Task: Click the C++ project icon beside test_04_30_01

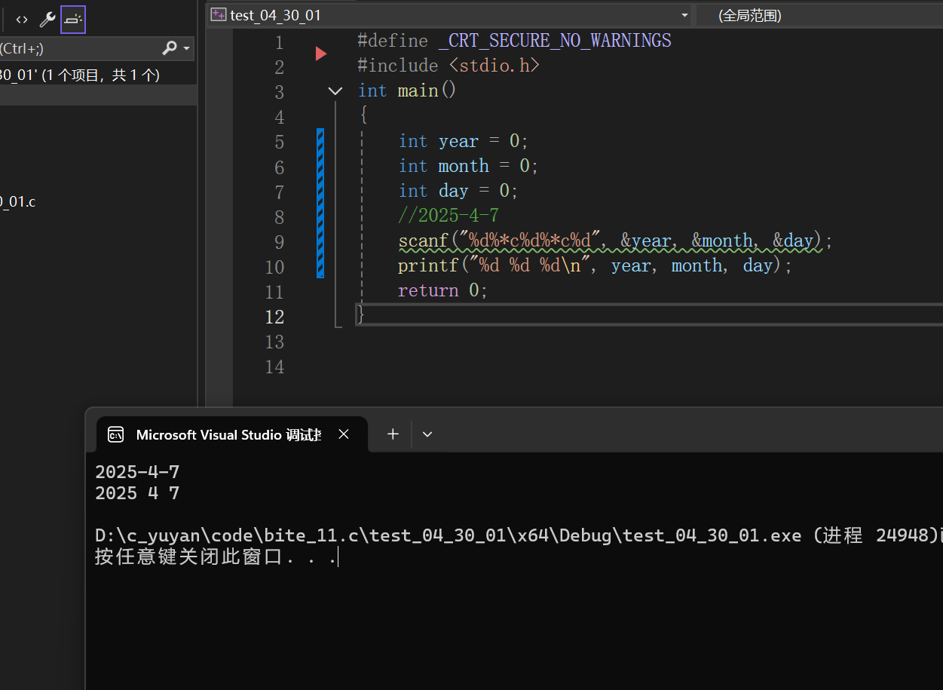Action: point(219,15)
